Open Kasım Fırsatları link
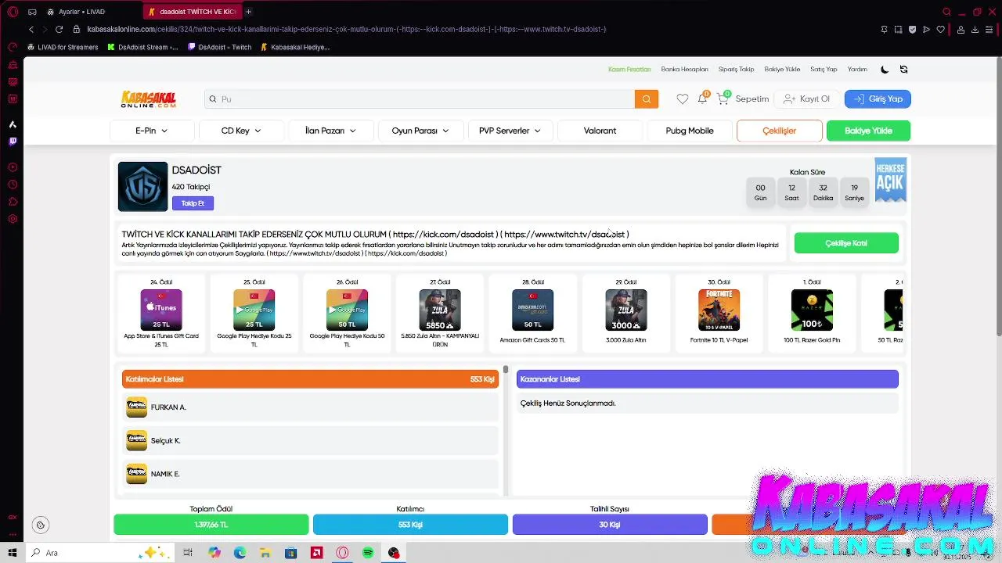Viewport: 1002px width, 563px height. (629, 70)
